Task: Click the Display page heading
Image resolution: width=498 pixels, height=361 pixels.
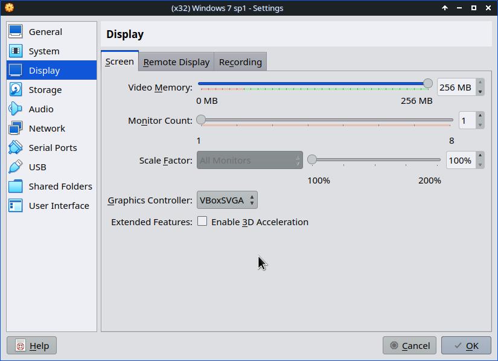Action: pos(125,34)
